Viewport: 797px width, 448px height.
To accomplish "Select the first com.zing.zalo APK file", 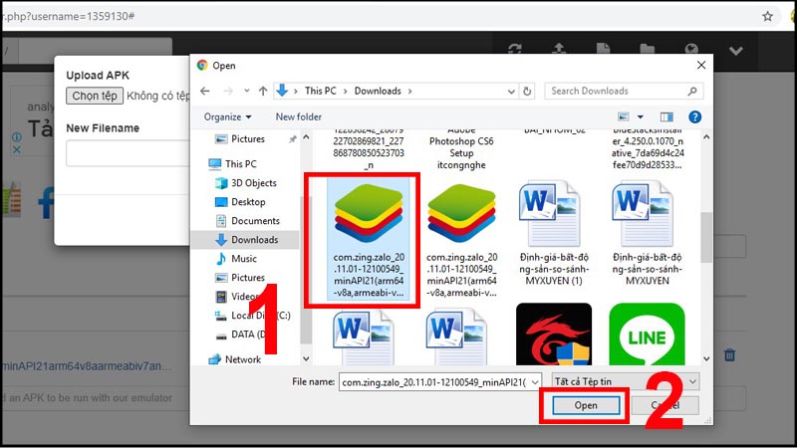I will 369,240.
